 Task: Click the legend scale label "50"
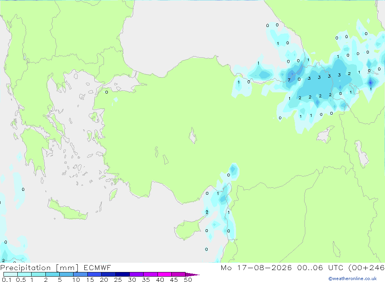click(188, 280)
